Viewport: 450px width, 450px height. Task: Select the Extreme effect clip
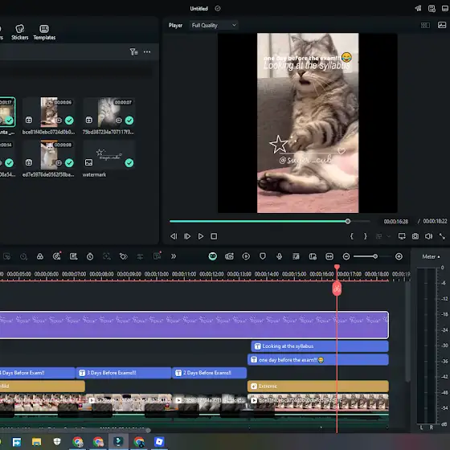318,387
